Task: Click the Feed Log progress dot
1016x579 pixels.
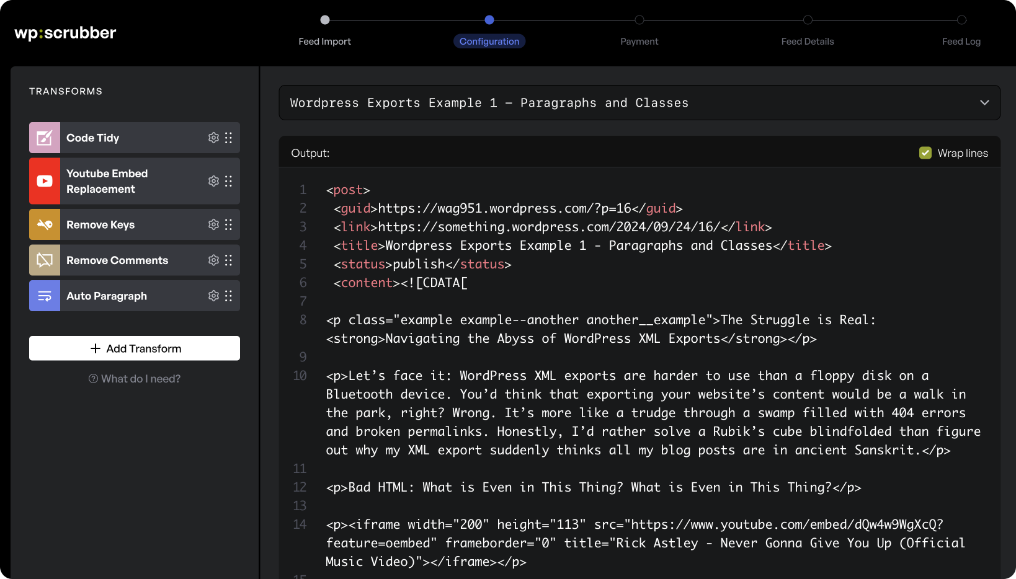Action: (x=961, y=20)
